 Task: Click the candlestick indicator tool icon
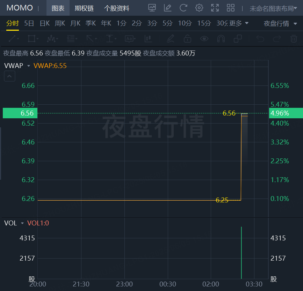click(x=148, y=39)
